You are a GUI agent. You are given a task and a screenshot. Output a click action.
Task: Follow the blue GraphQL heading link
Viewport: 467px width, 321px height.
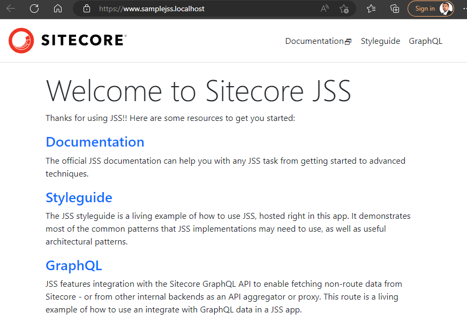click(74, 266)
